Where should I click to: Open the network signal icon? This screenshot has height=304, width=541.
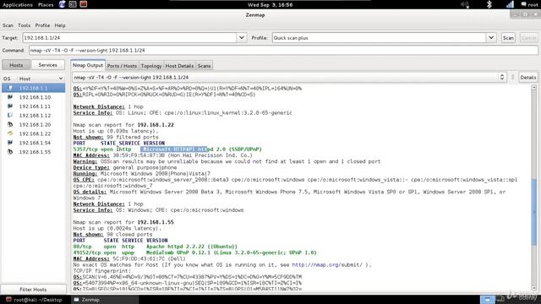point(510,4)
